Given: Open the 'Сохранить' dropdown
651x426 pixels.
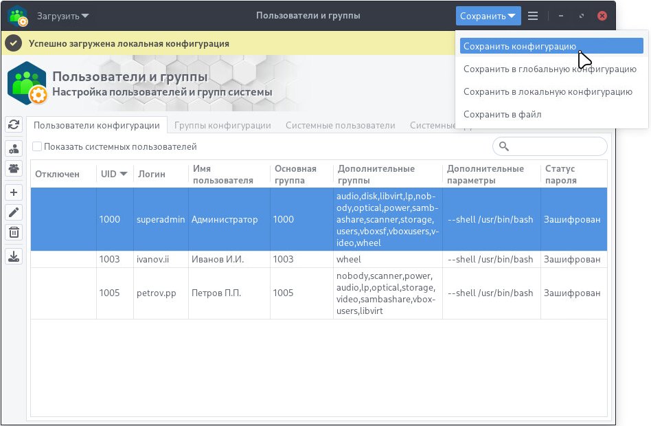Looking at the screenshot, I should coord(488,15).
